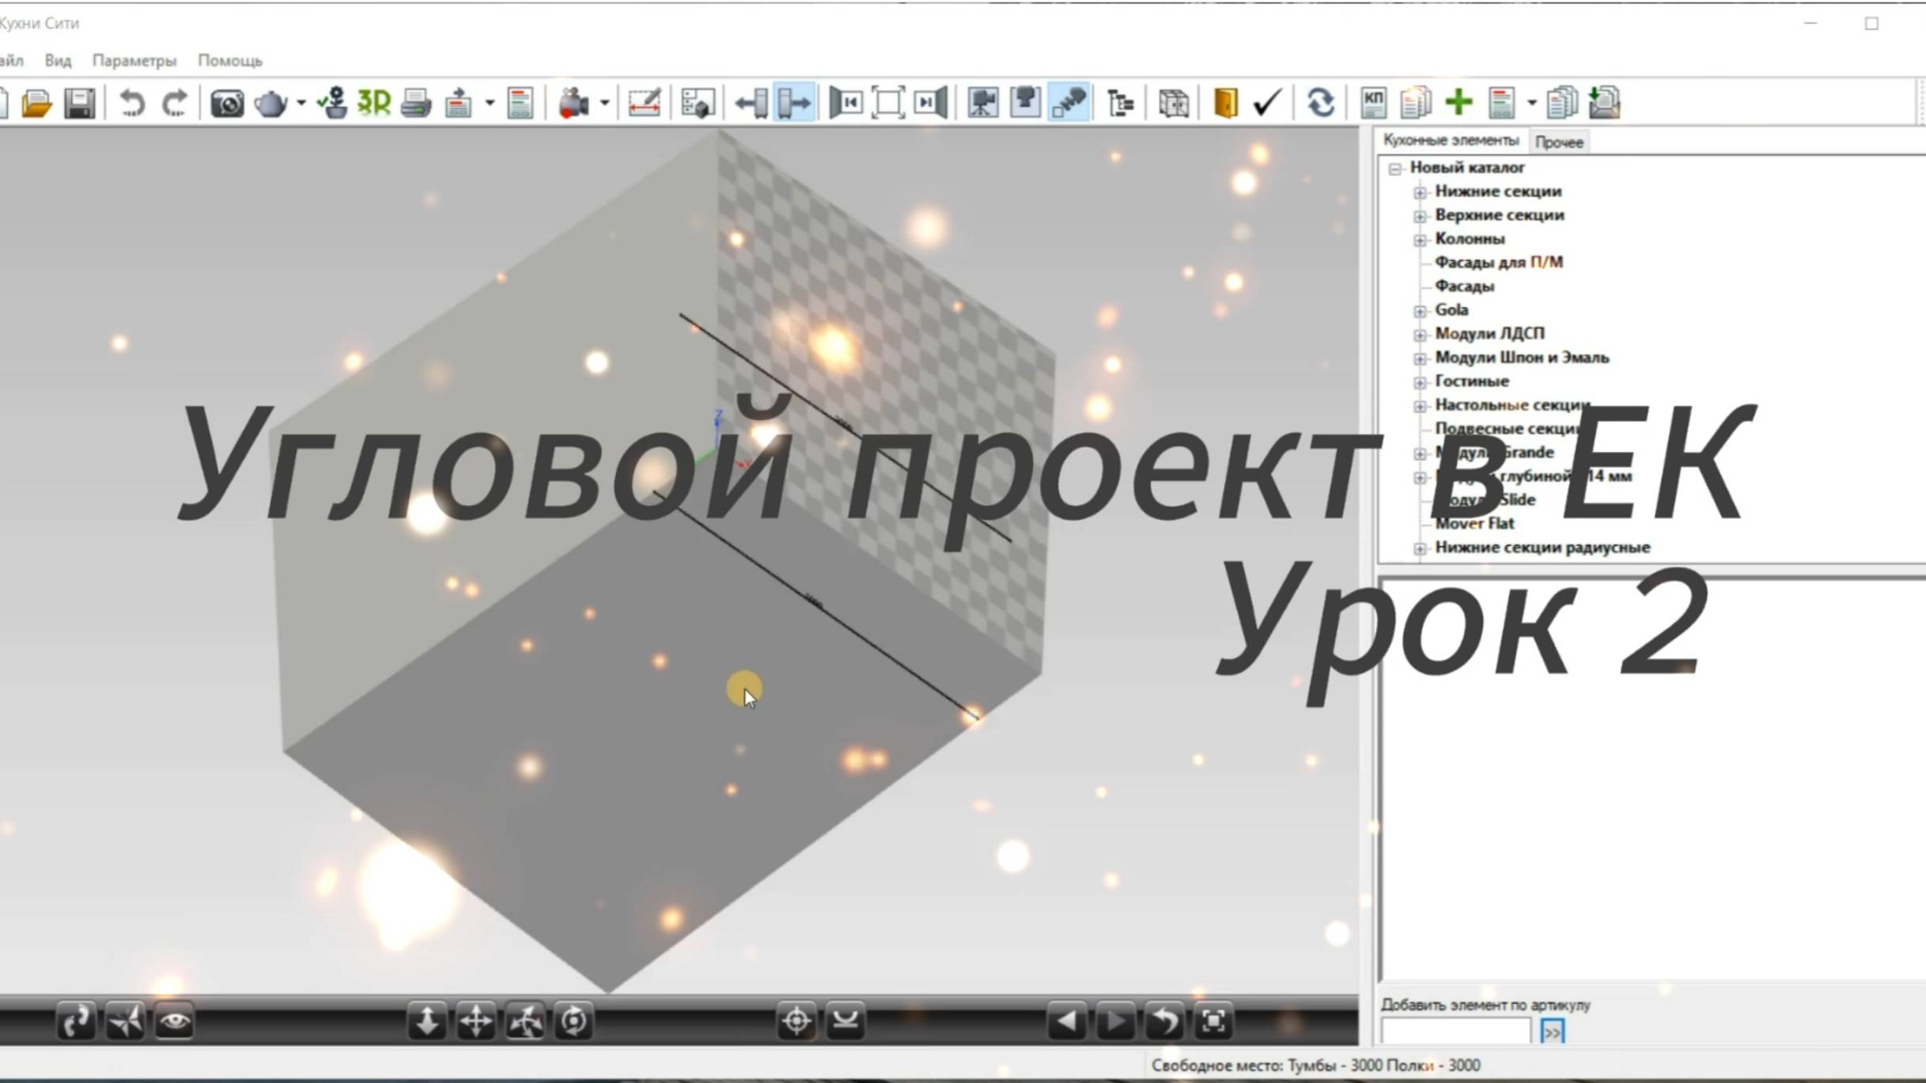The width and height of the screenshot is (1926, 1083).
Task: Toggle the object chain selection mode
Action: coord(1069,101)
